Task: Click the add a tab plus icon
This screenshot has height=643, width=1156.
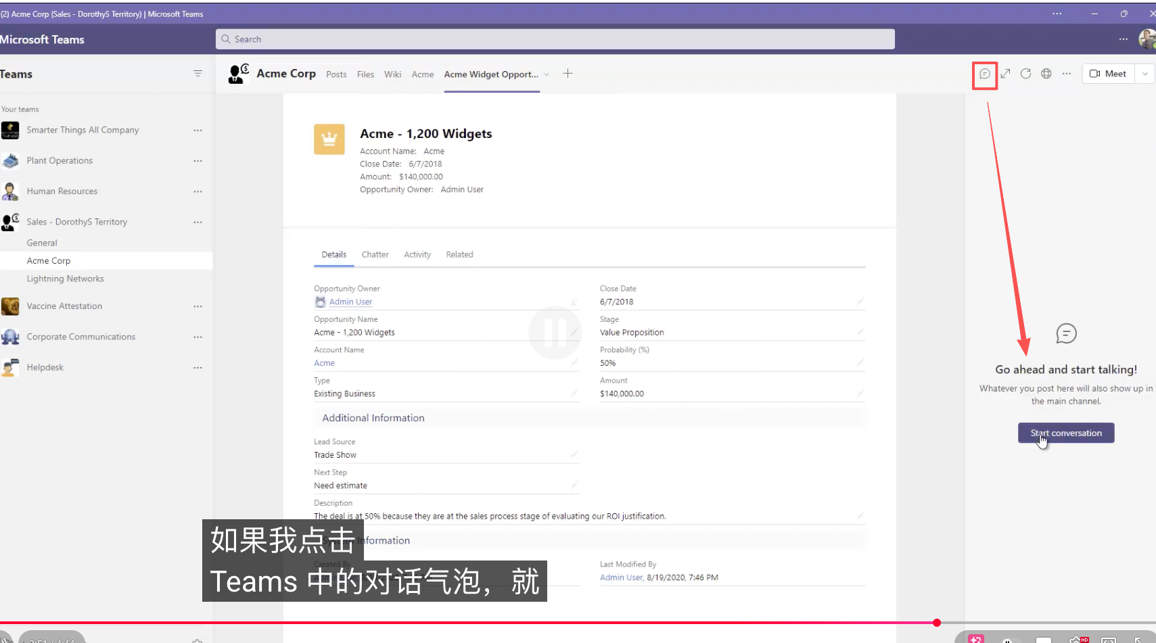Action: [x=568, y=74]
